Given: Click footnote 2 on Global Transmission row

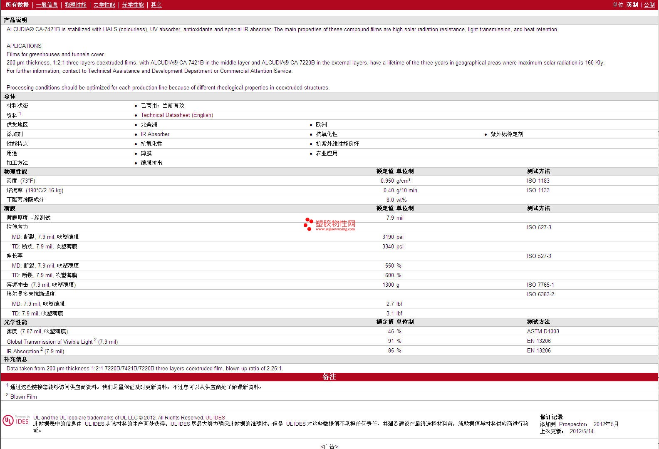Looking at the screenshot, I should pyautogui.click(x=95, y=340).
